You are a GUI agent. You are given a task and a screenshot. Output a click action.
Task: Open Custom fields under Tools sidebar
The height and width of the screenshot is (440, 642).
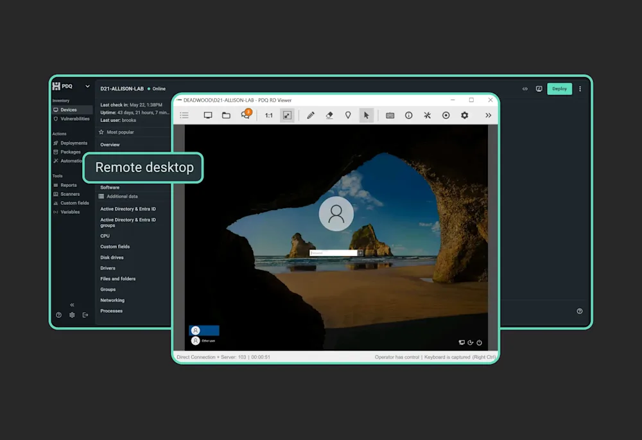[73, 203]
